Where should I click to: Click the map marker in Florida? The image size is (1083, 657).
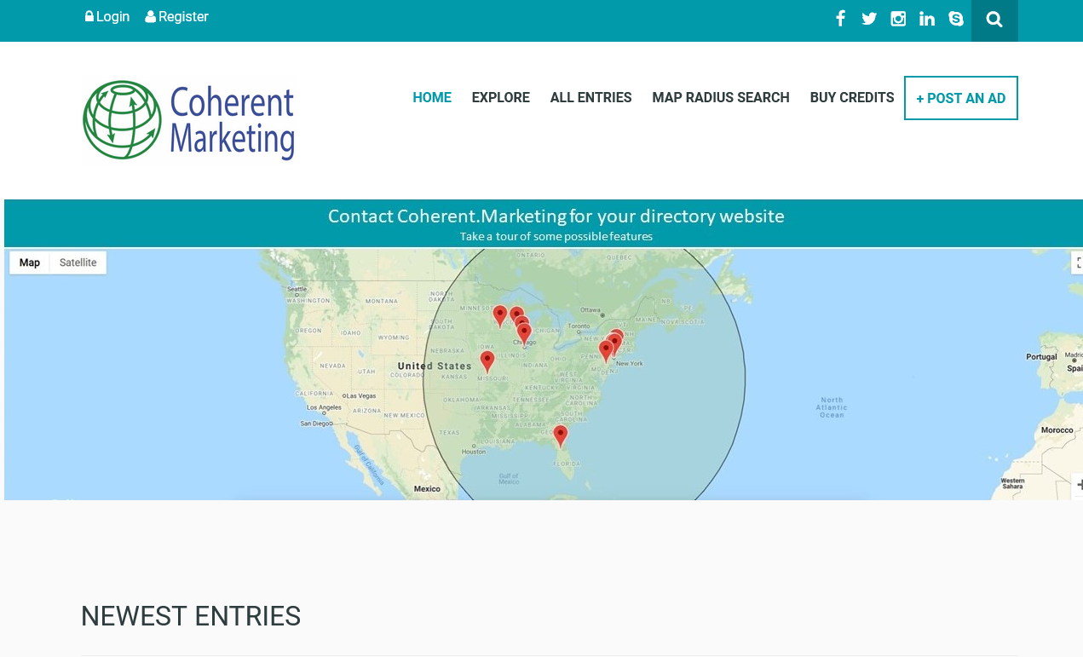(x=560, y=435)
